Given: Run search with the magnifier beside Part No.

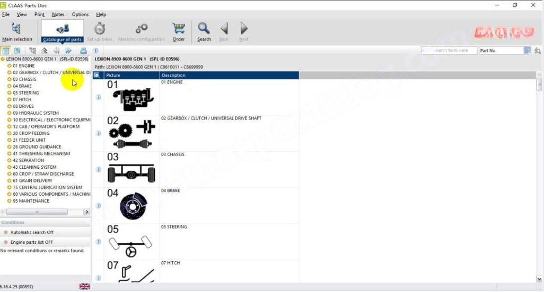Looking at the screenshot, I should coord(538,51).
